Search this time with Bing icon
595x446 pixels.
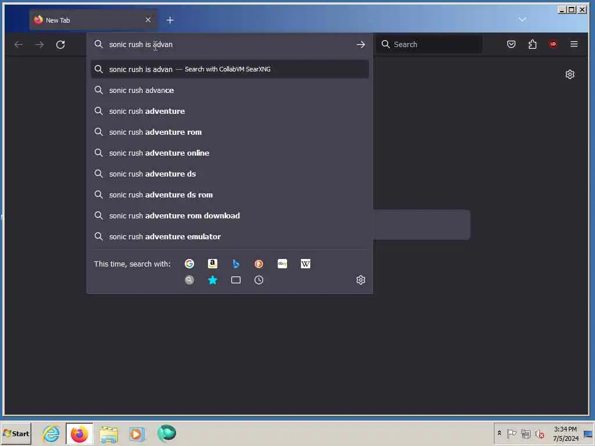coord(236,264)
